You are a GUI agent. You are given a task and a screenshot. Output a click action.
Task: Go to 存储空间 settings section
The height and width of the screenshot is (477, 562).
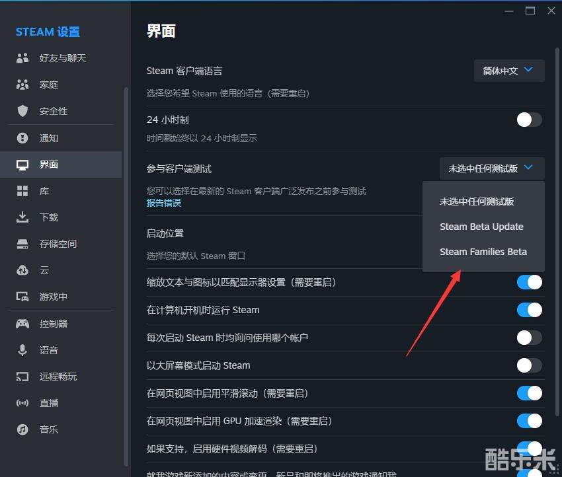click(x=58, y=244)
